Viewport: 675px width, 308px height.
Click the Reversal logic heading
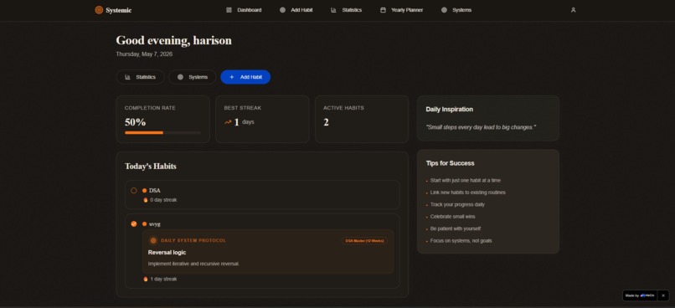point(167,253)
